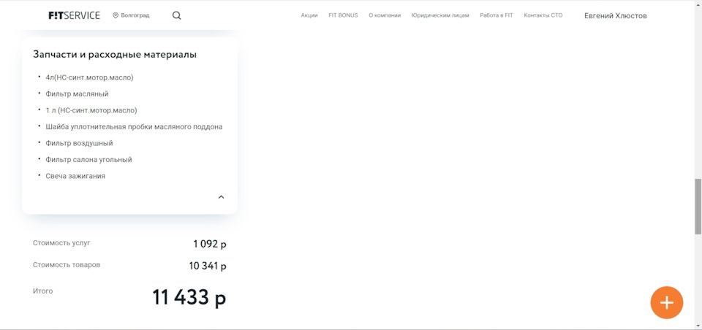The image size is (702, 330).
Task: Open the FIT SERVICE logo homepage
Action: point(74,15)
